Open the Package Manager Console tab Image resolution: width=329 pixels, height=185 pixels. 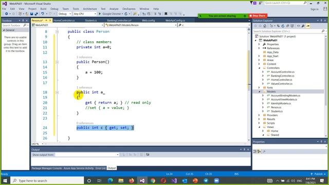click(x=47, y=168)
